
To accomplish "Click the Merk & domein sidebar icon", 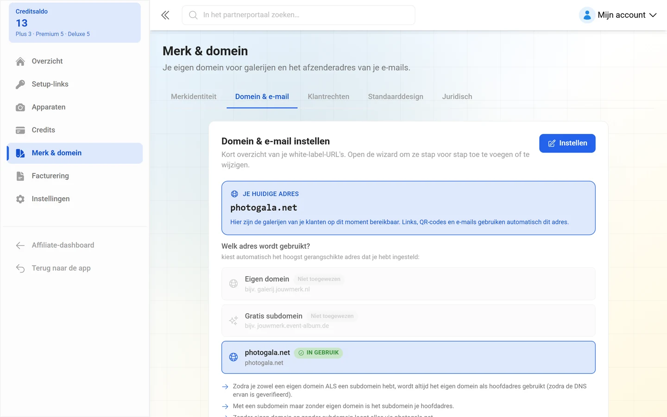I will point(20,153).
